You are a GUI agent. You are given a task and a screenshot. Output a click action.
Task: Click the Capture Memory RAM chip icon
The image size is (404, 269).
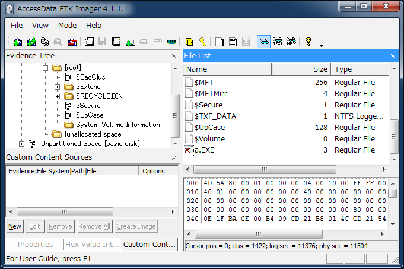tap(171, 42)
